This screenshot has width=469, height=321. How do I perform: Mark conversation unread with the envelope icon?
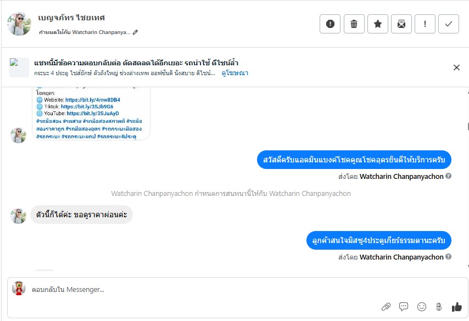point(401,24)
